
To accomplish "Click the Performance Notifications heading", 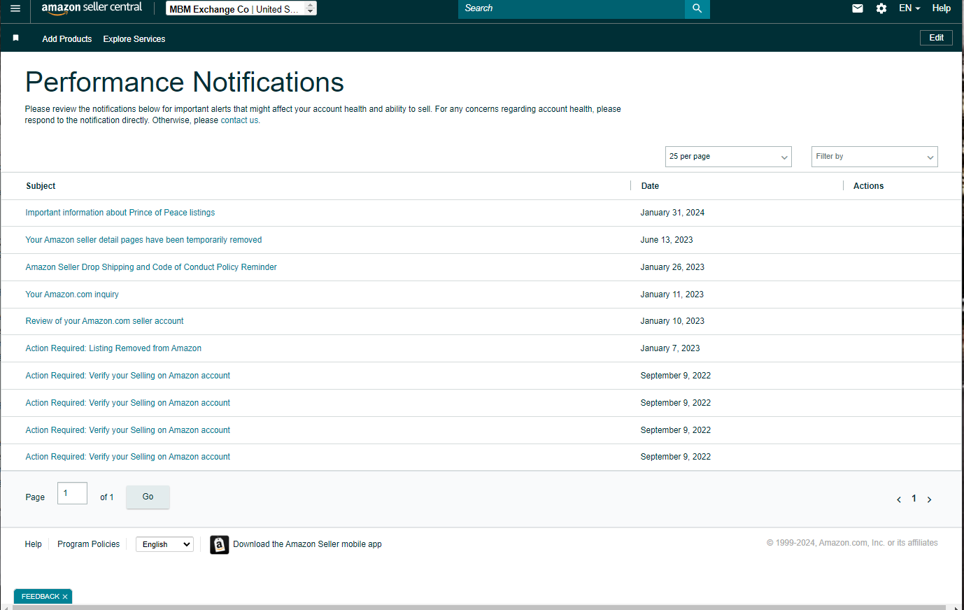I will 185,83.
